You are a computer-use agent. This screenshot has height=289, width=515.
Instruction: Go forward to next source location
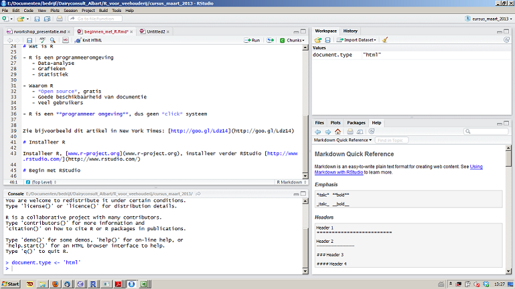point(17,40)
